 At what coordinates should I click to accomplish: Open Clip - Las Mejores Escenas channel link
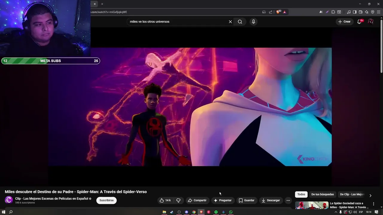point(51,199)
